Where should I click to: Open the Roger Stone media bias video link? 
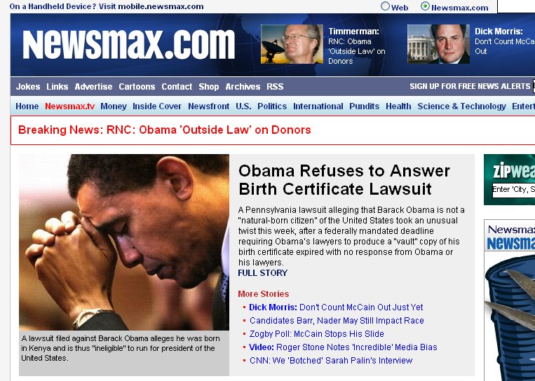pos(343,347)
